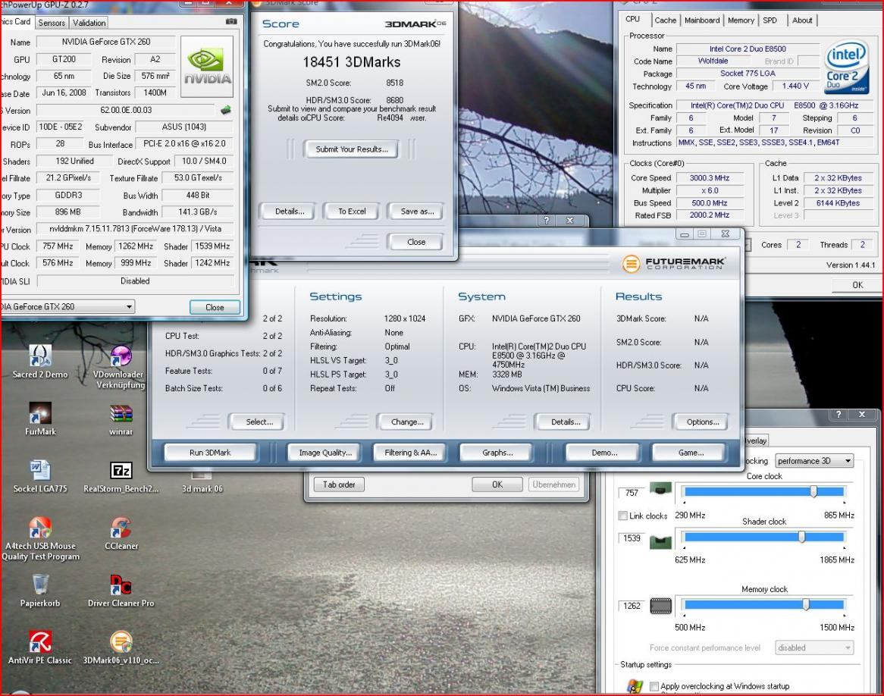Click the Memory clock slider handle
The image size is (884, 696).
[806, 604]
